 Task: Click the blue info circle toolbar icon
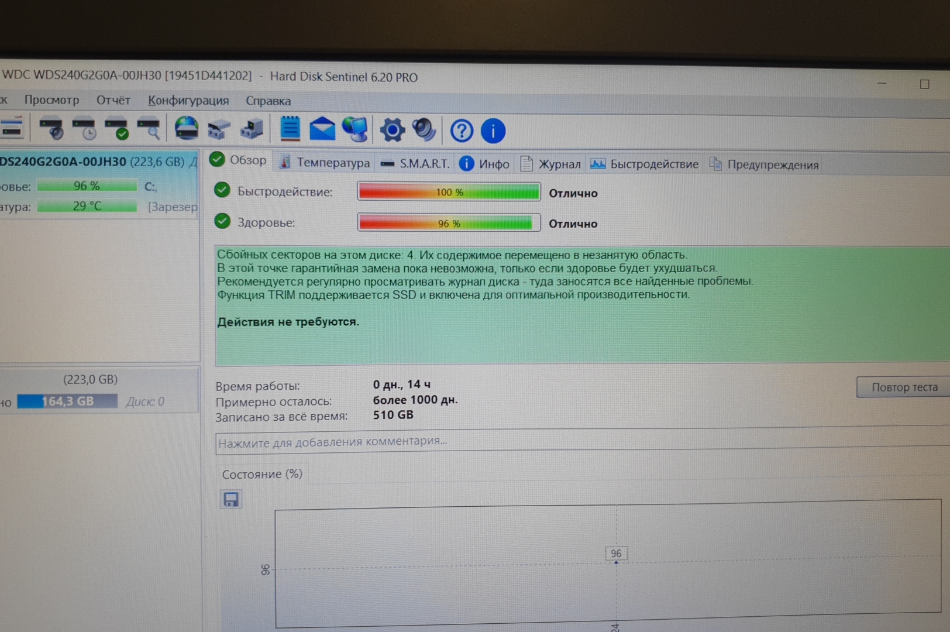click(493, 131)
